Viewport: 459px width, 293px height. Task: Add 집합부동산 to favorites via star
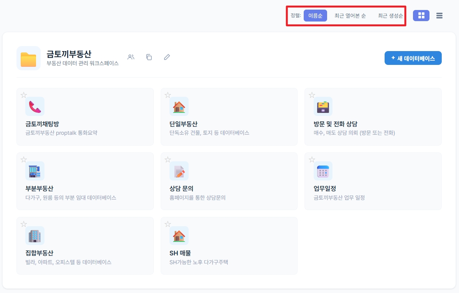24,224
